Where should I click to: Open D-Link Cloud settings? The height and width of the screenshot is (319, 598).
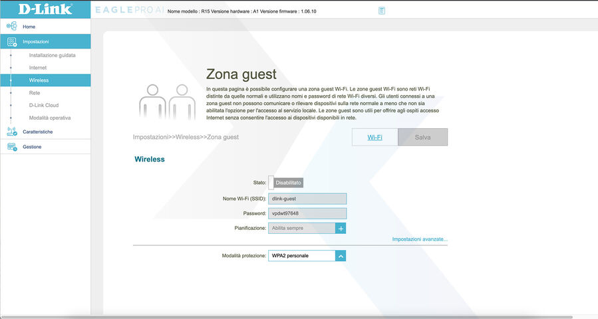pyautogui.click(x=44, y=105)
